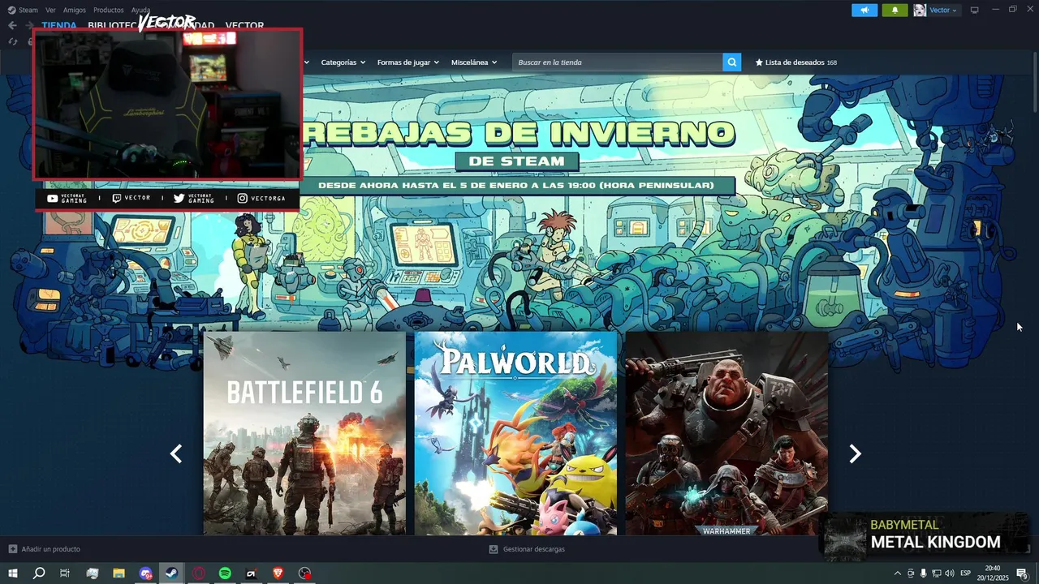Click the Steam taskbar icon

click(171, 573)
